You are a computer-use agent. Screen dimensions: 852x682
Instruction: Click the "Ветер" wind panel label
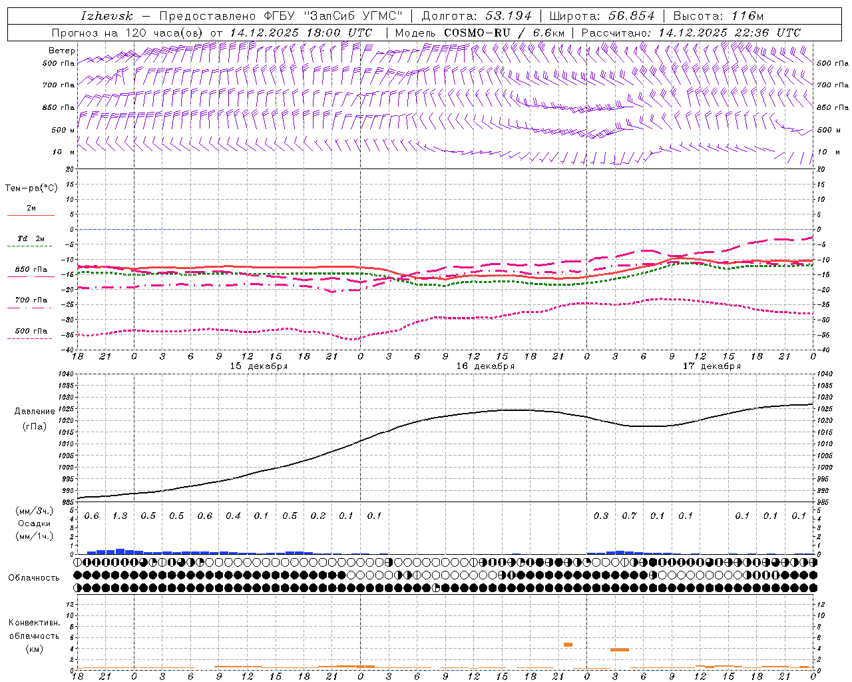pyautogui.click(x=62, y=51)
